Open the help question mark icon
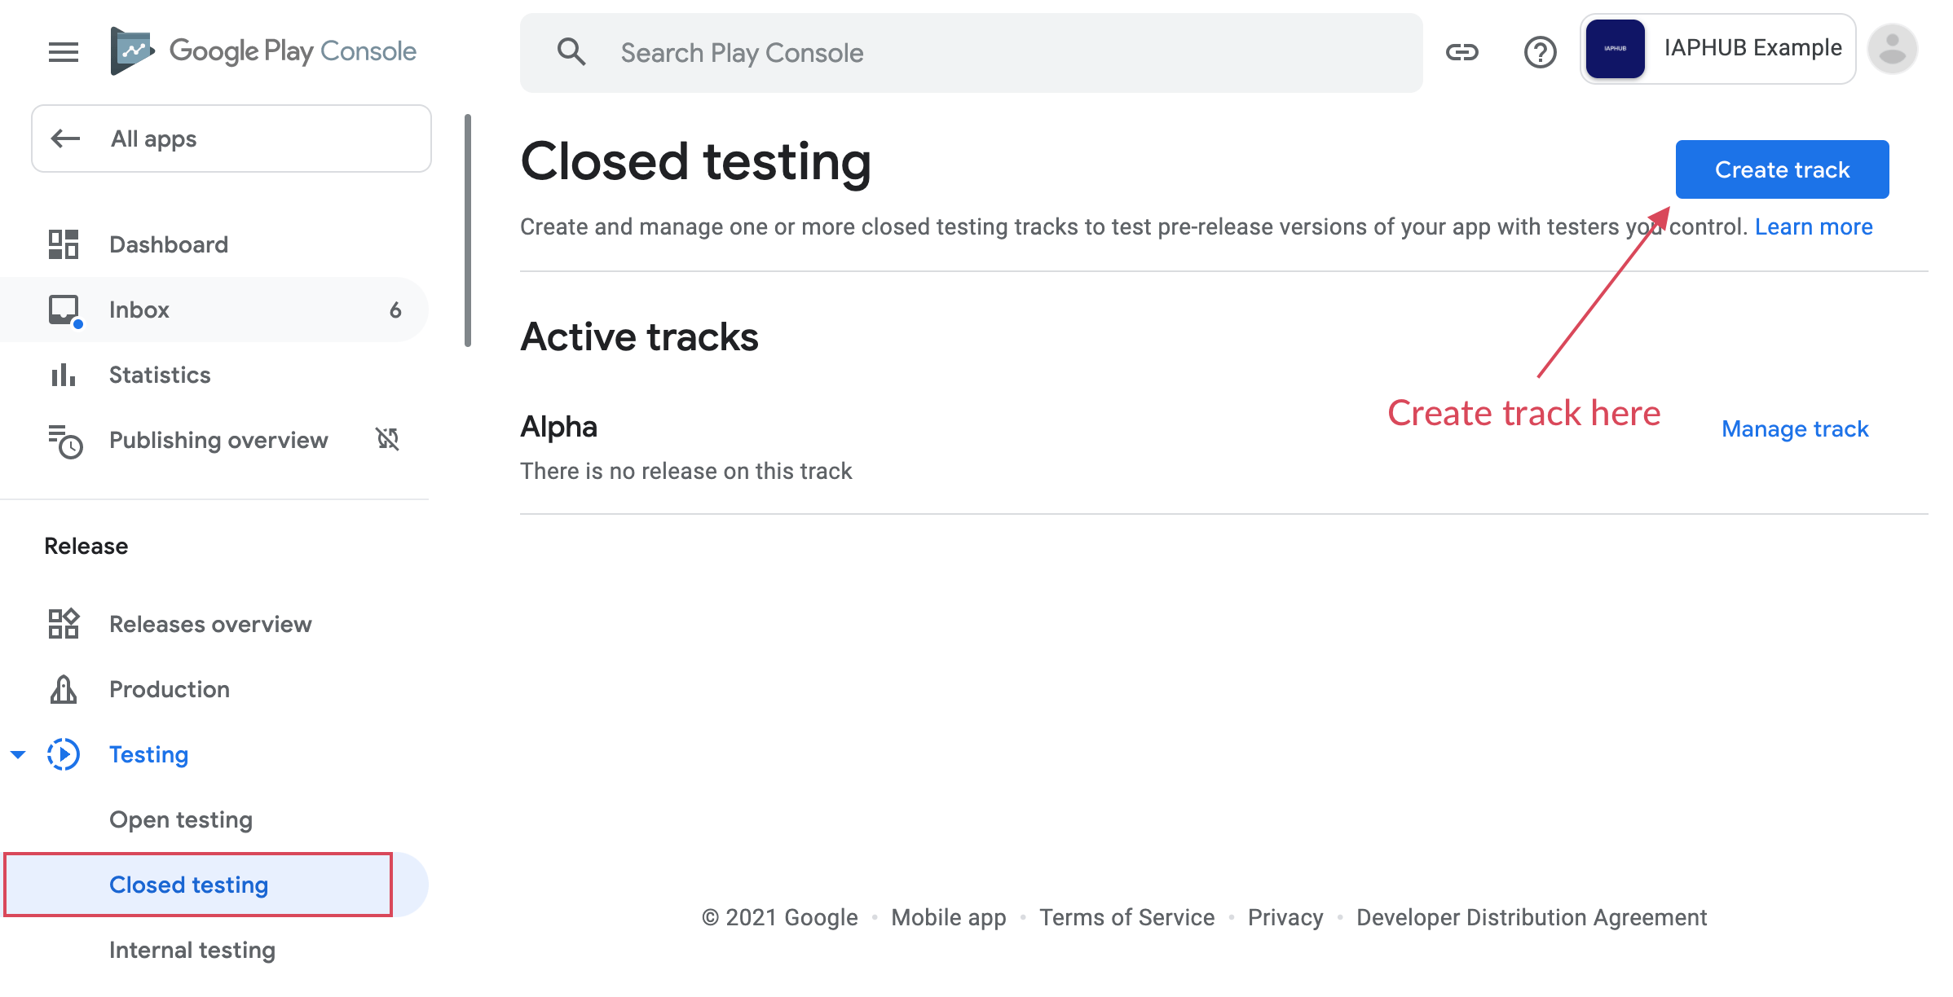1953x997 pixels. pyautogui.click(x=1540, y=53)
